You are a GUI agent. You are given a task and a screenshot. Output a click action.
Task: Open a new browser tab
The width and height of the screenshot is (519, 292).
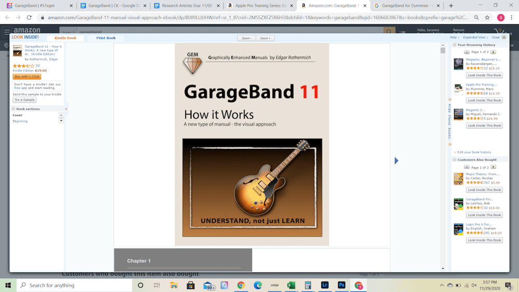(x=451, y=6)
